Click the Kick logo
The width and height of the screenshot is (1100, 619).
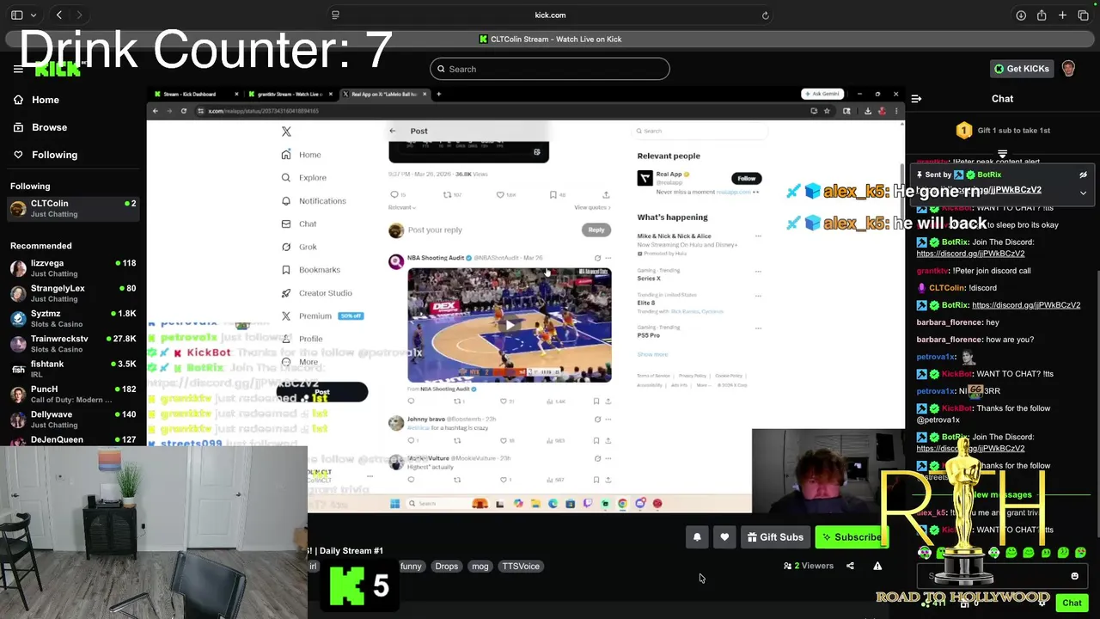pos(58,69)
